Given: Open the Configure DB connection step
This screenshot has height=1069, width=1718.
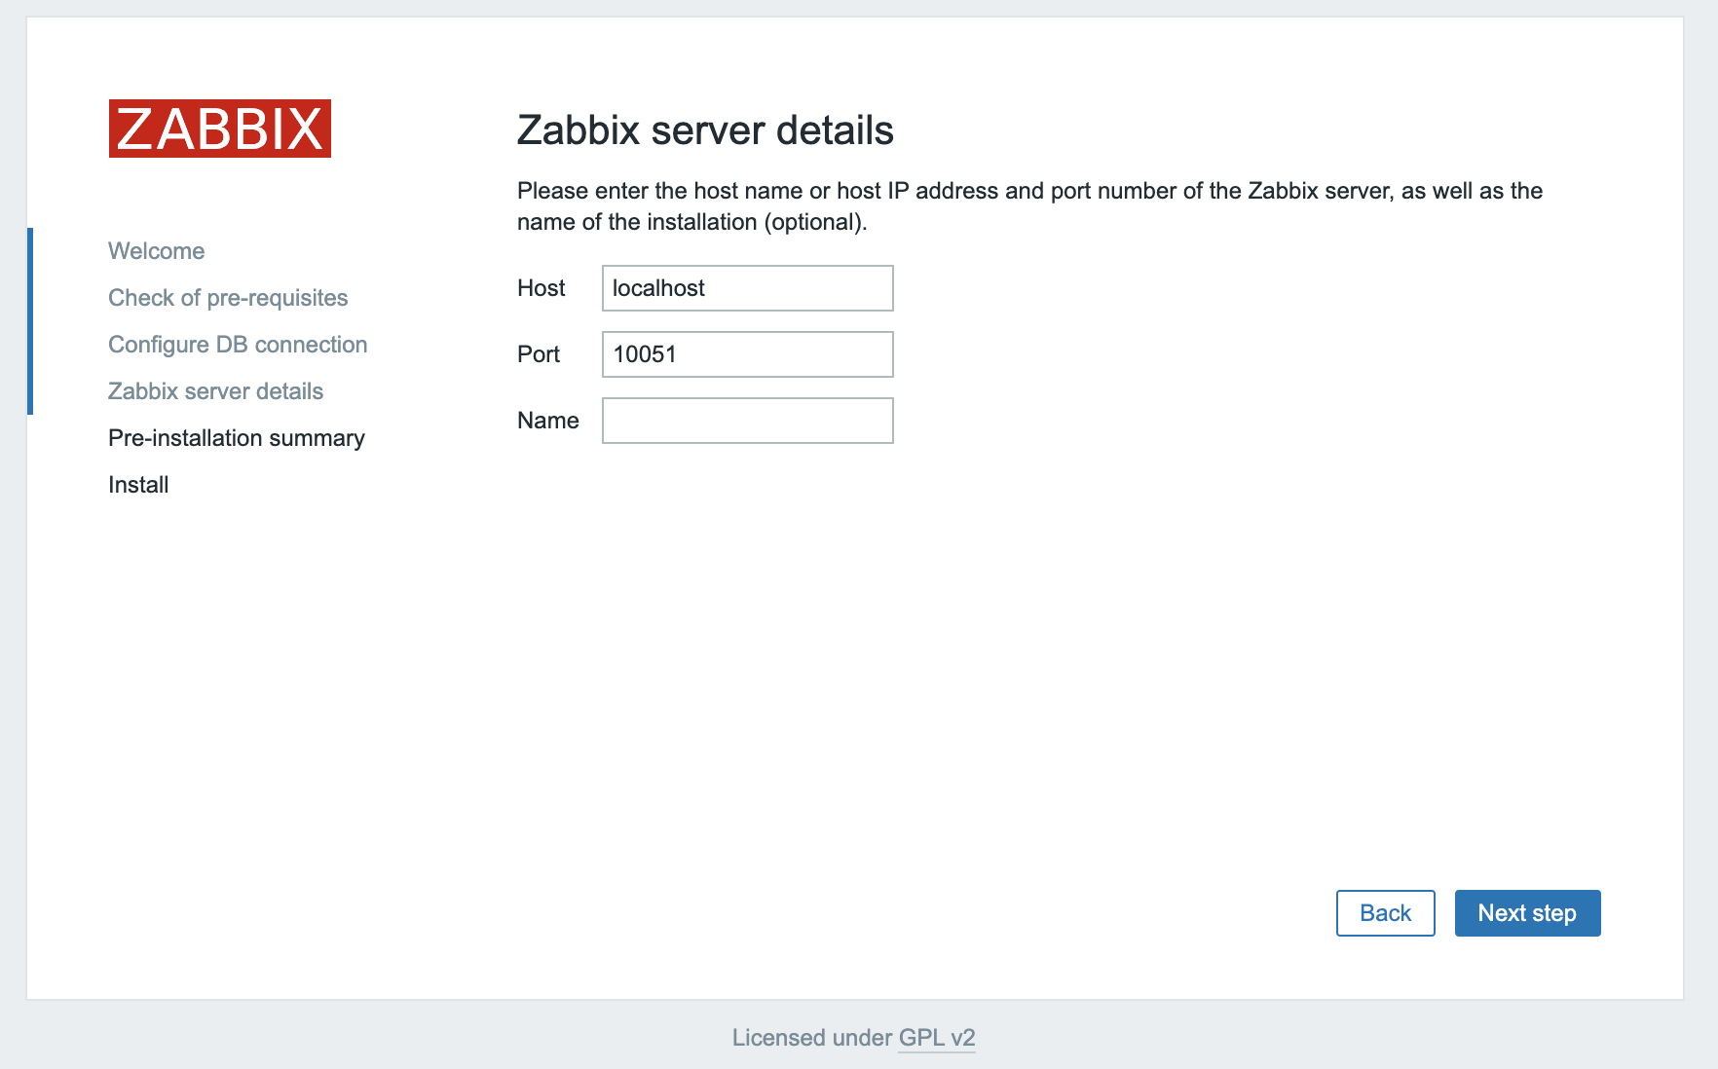Looking at the screenshot, I should pyautogui.click(x=238, y=345).
